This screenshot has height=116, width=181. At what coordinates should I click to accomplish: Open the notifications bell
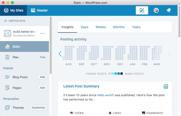pos(169,10)
